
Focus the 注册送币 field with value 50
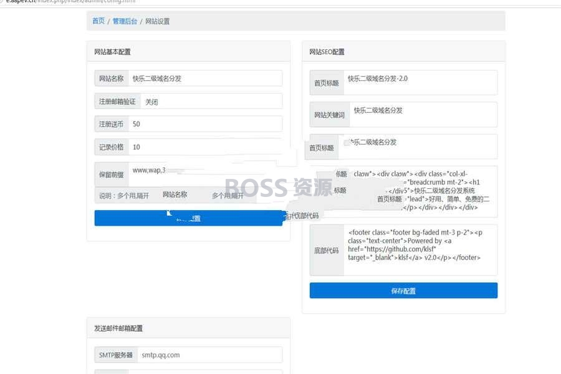[205, 124]
